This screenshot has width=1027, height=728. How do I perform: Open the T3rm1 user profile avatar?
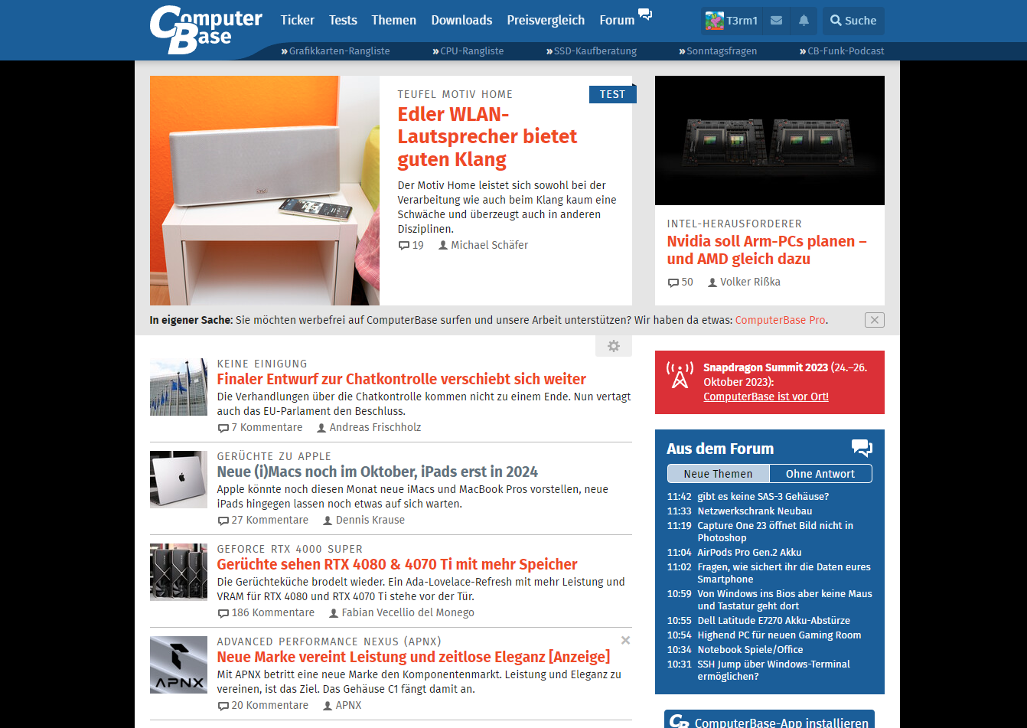[715, 21]
